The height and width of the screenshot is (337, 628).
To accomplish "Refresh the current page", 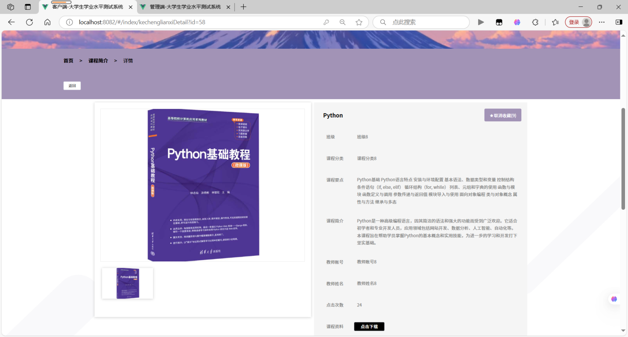I will [x=29, y=22].
